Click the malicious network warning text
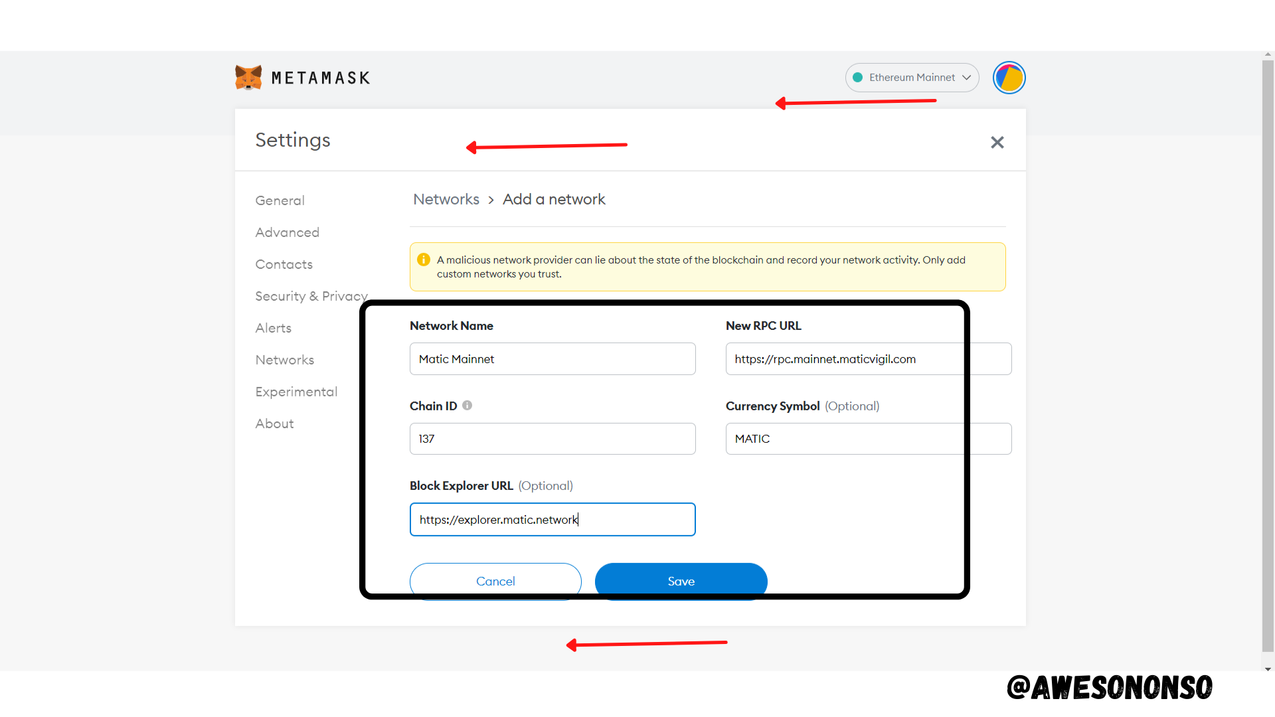Screen dimensions: 1275x717 (701, 267)
